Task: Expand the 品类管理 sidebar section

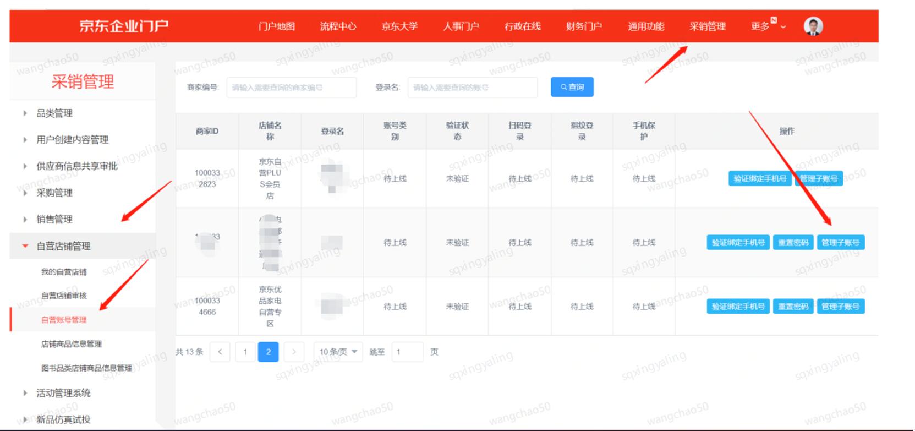Action: point(25,113)
